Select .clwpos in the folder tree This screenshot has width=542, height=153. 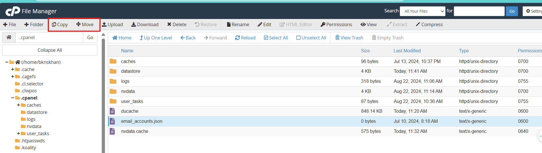click(29, 91)
